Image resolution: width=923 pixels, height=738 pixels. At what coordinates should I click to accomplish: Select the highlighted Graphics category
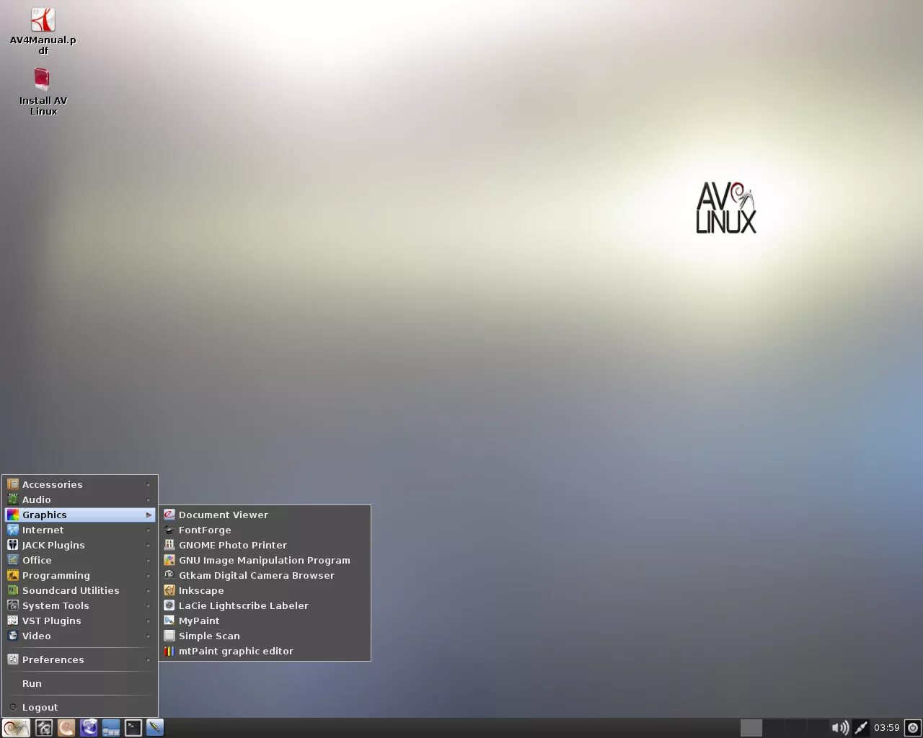pos(80,515)
